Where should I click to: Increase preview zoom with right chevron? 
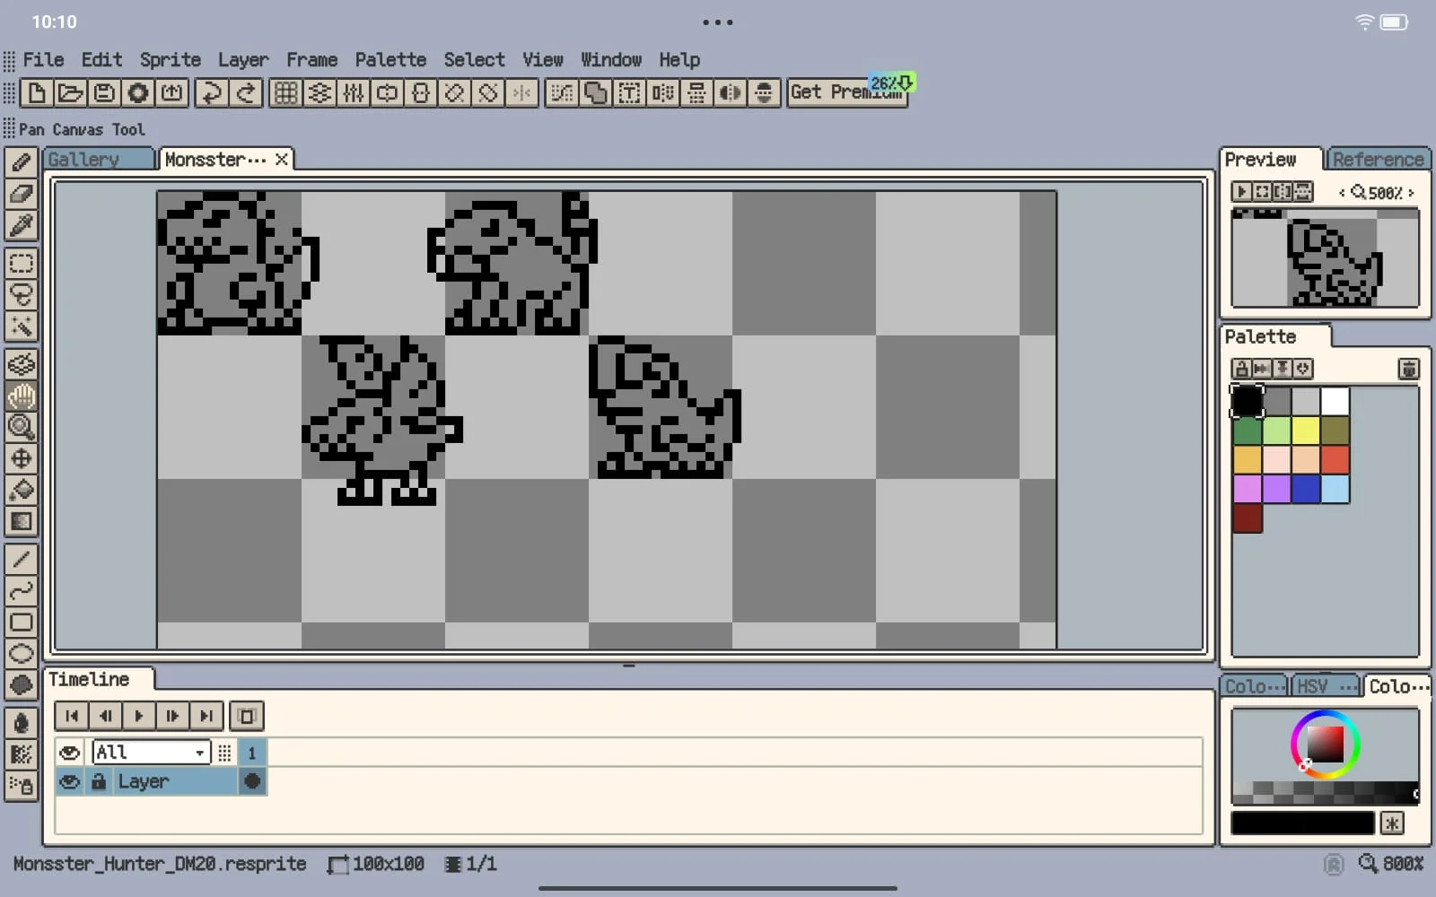coord(1411,193)
